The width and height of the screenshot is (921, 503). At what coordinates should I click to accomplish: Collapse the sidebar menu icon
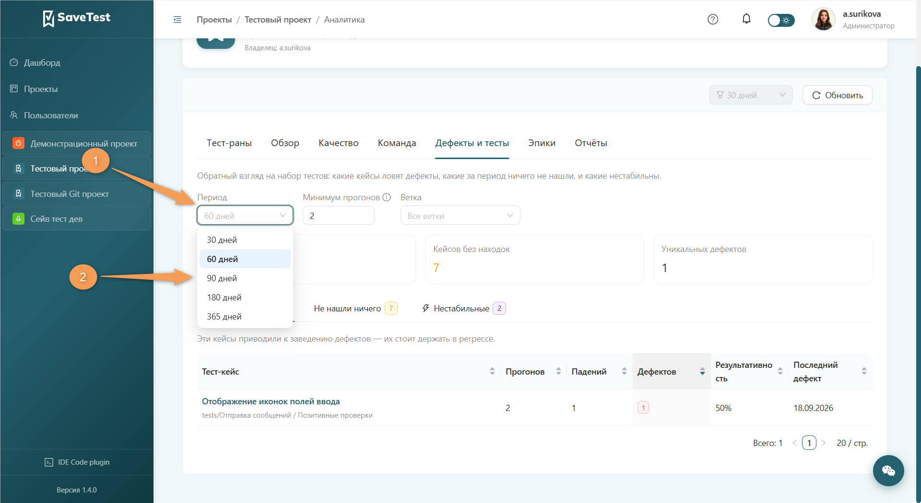click(x=177, y=20)
